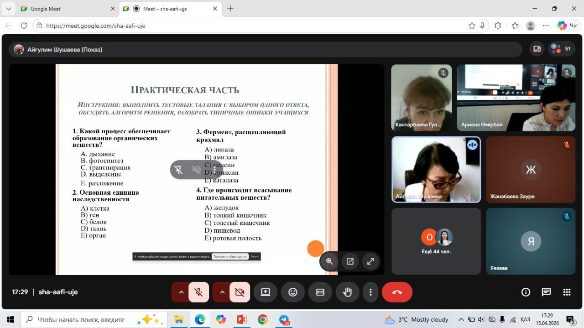Viewport: 584px width, 328px height.
Task: Toggle closed captions
Action: click(x=320, y=292)
